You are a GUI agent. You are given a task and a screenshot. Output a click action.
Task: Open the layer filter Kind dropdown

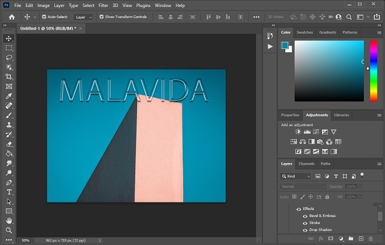pyautogui.click(x=295, y=176)
